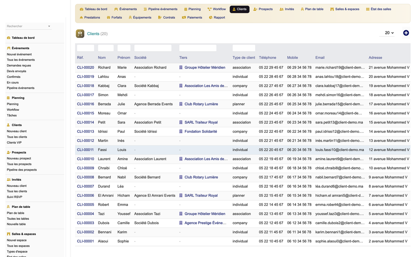Open SARL Traiteur Royal link in CLI-00014 row

201,122
